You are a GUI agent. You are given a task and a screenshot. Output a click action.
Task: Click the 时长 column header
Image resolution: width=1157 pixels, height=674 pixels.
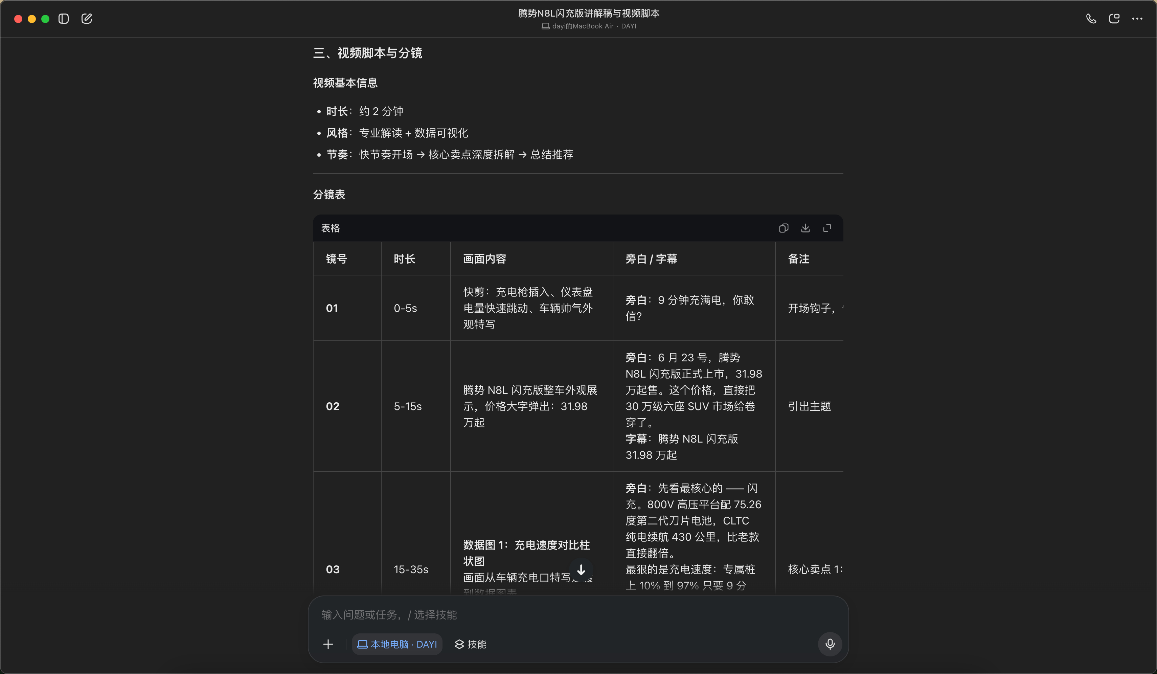pyautogui.click(x=415, y=259)
